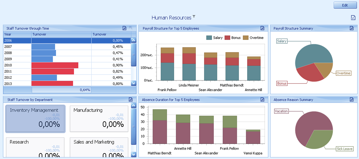Screen dimensions: 359x159
Task: Click export icon in Staff Turnover through Time
Action: tap(124, 28)
